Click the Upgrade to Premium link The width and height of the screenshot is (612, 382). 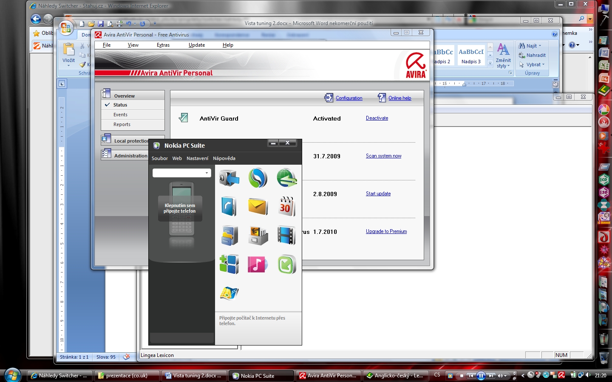(x=386, y=231)
